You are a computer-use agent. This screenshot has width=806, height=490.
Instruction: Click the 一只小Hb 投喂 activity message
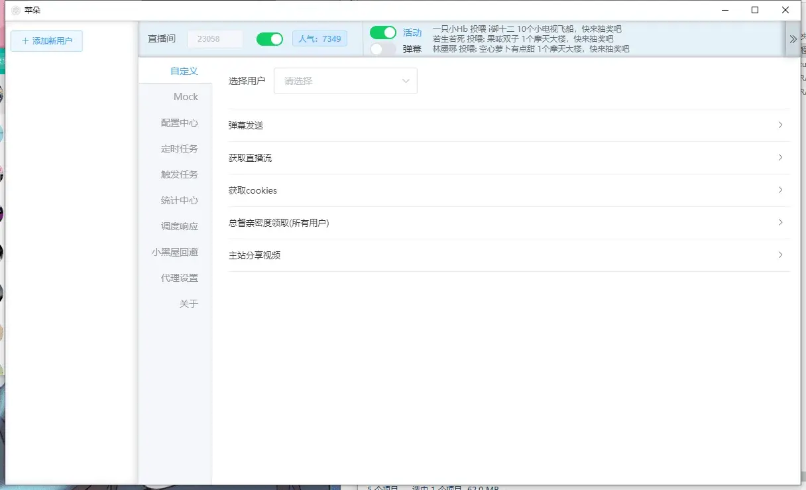(527, 29)
